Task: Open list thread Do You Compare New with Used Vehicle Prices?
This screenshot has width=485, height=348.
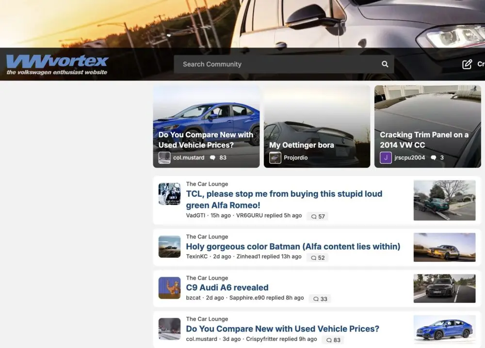Action: 282,329
